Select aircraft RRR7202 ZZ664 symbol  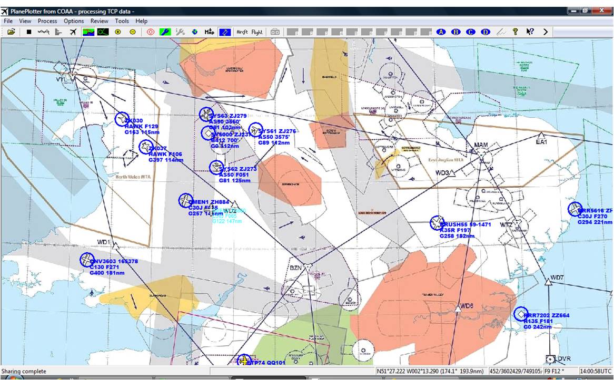coord(520,314)
